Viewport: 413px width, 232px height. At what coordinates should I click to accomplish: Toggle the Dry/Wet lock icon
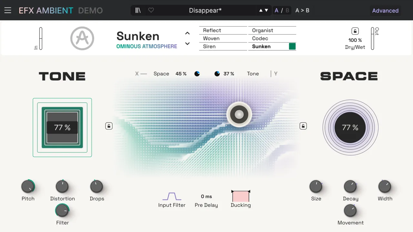point(355,31)
